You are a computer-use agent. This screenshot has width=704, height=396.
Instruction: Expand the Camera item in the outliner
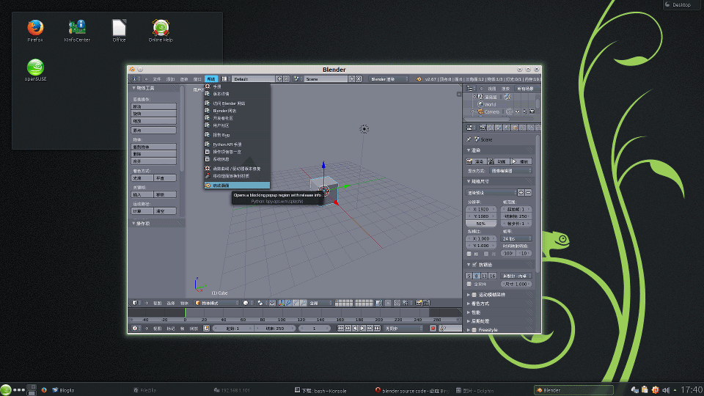473,111
